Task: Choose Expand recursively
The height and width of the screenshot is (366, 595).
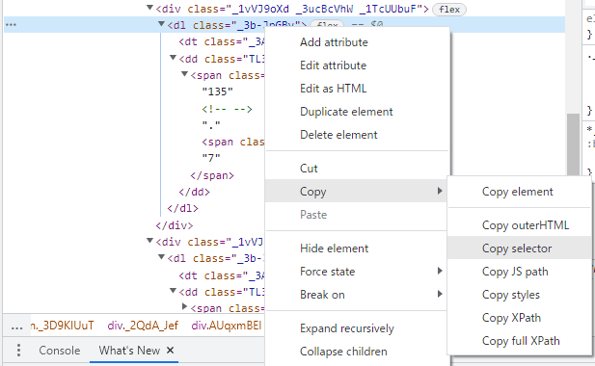Action: point(347,328)
